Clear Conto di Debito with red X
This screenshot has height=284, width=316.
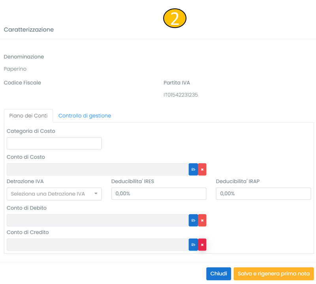point(202,220)
